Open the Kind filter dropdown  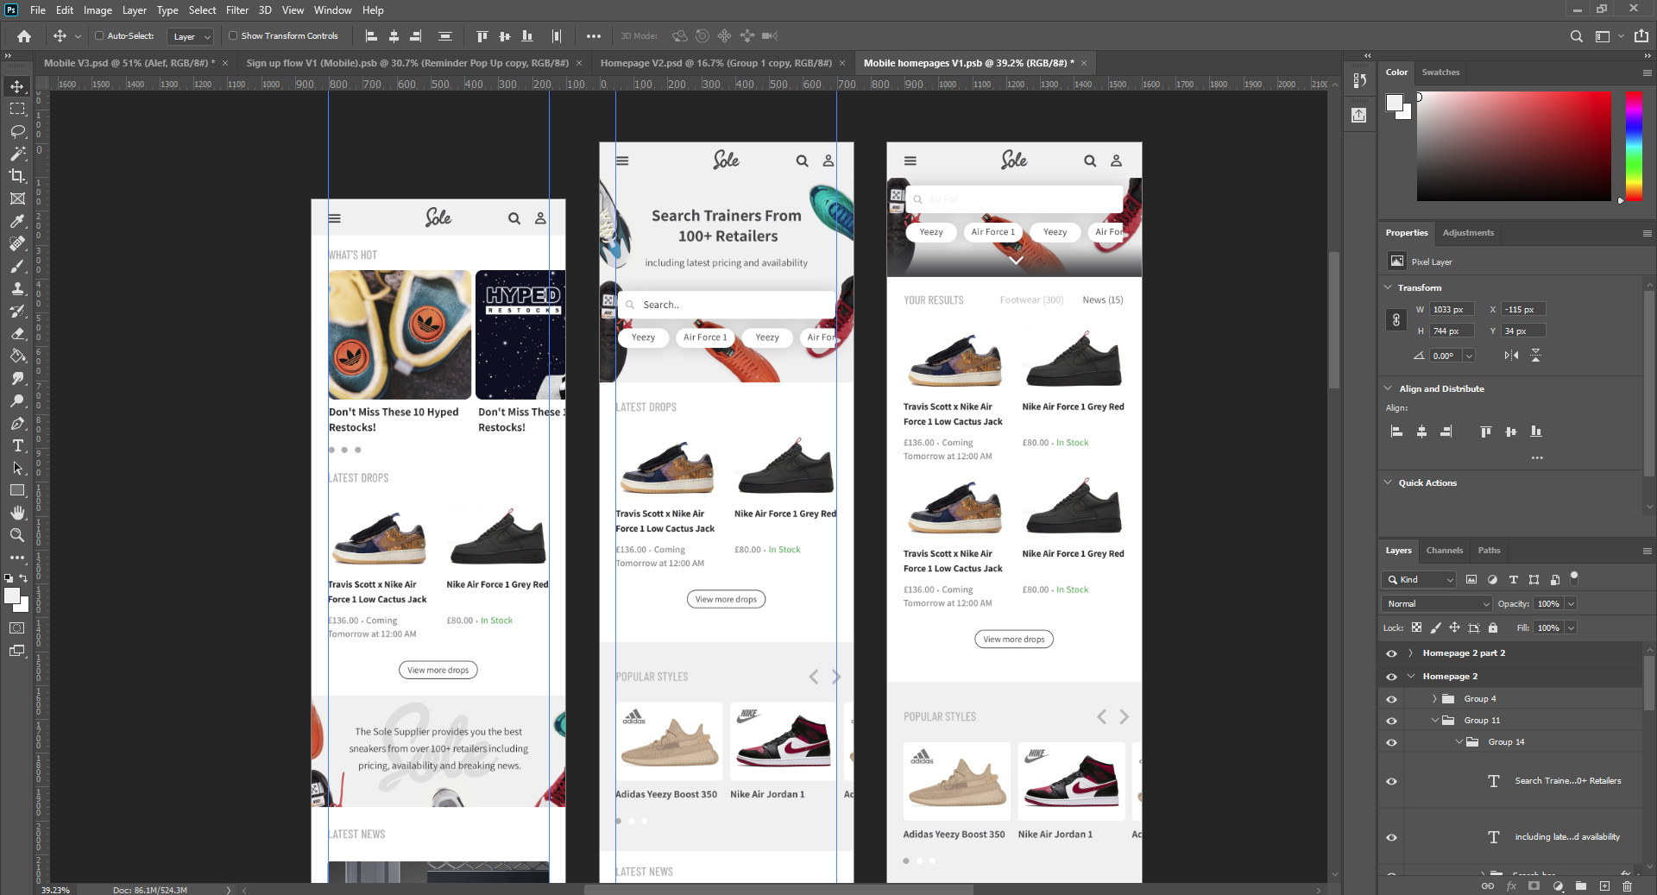(x=1421, y=580)
